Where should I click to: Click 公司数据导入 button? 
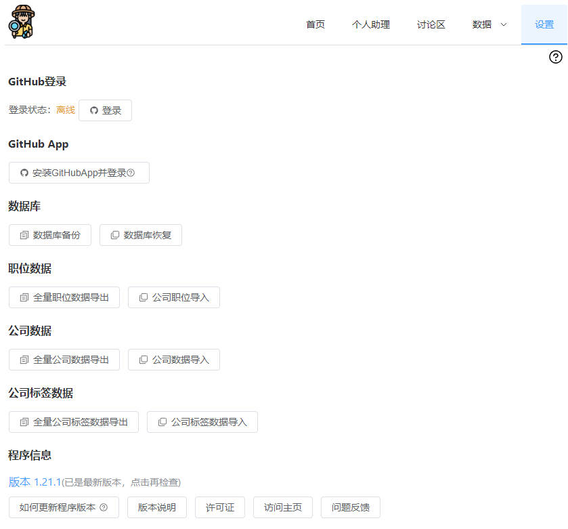coord(174,360)
